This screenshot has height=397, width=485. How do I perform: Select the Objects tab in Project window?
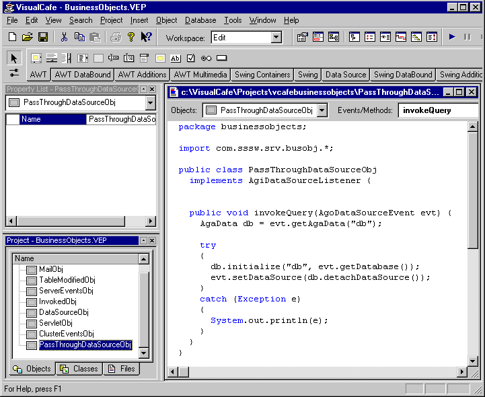tap(32, 369)
